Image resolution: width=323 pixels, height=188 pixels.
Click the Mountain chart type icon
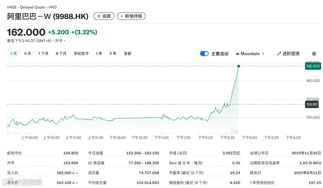click(x=237, y=54)
